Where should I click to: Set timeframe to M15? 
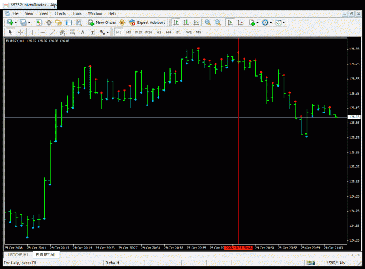pos(139,32)
